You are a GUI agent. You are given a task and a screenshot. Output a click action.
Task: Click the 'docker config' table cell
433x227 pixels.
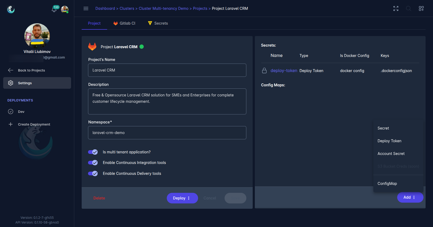(x=352, y=71)
